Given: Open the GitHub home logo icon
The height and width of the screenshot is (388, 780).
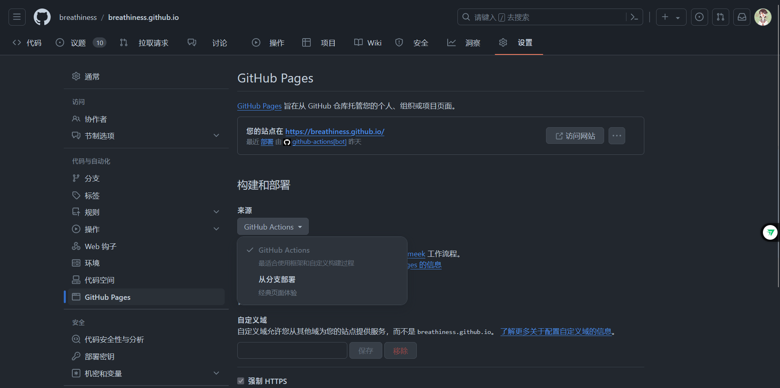Looking at the screenshot, I should tap(42, 17).
